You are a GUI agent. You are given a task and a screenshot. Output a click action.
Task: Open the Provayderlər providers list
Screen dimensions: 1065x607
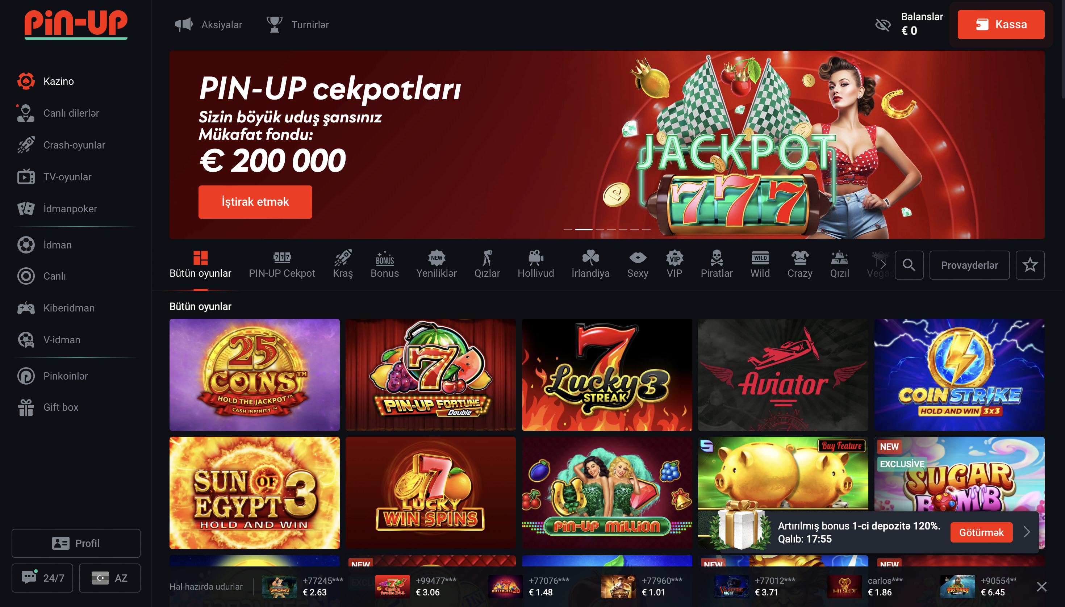coord(969,265)
